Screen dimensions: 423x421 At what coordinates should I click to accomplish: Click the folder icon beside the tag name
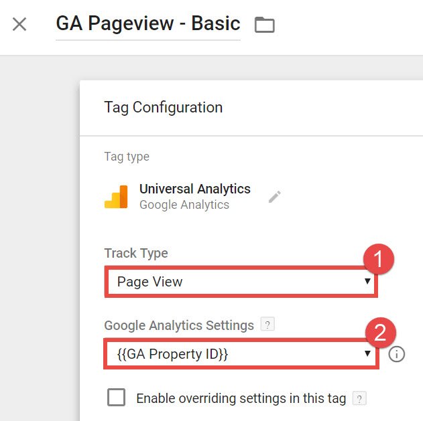pos(265,25)
